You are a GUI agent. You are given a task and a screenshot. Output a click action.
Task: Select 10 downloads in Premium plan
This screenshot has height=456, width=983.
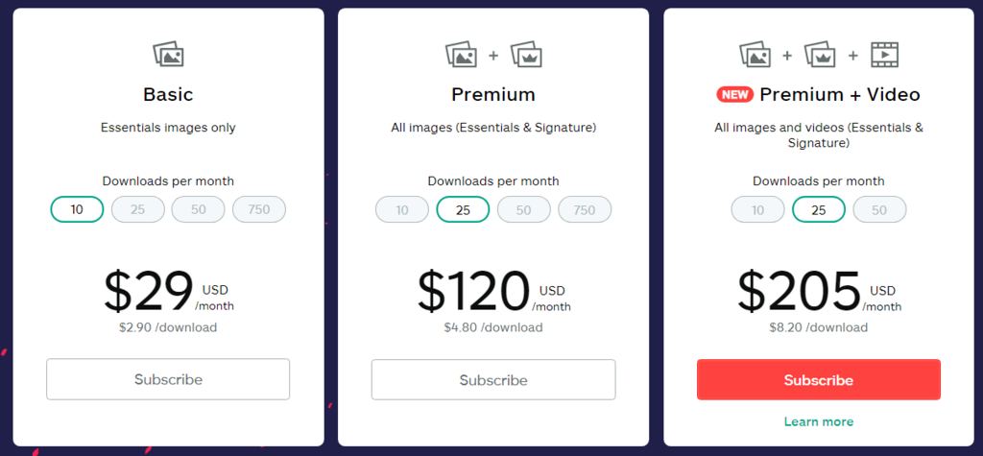(x=402, y=210)
